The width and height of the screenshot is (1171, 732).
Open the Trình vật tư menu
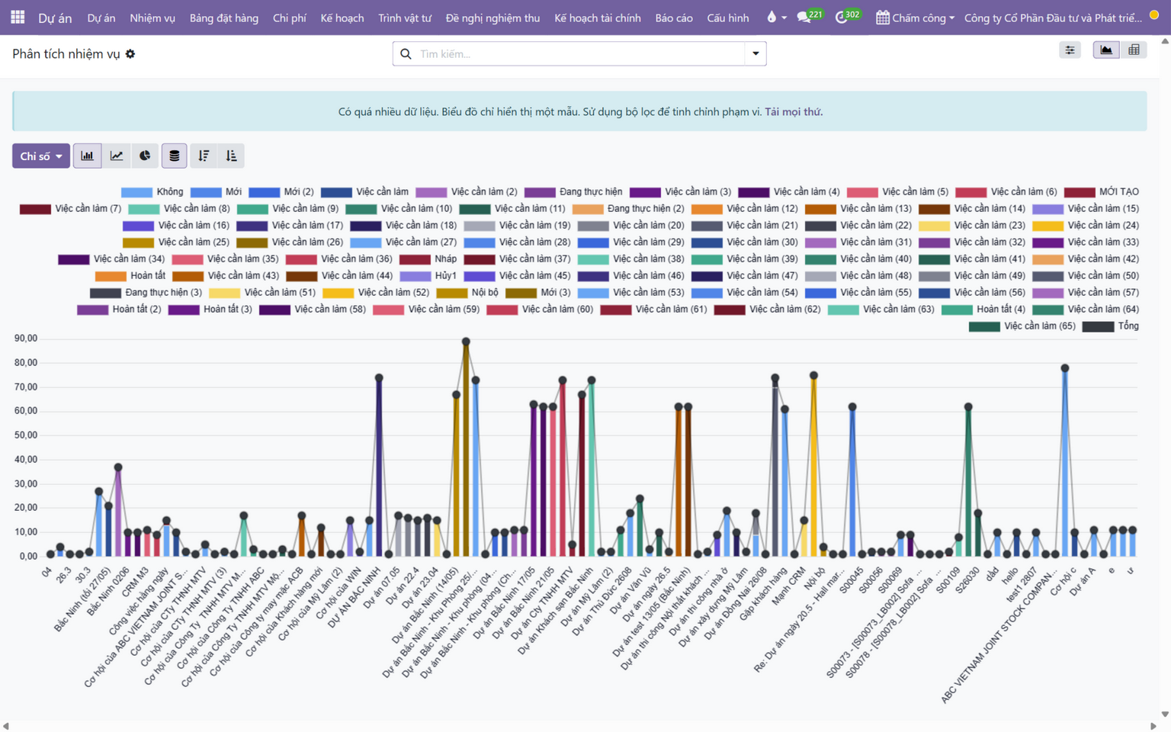pos(405,18)
